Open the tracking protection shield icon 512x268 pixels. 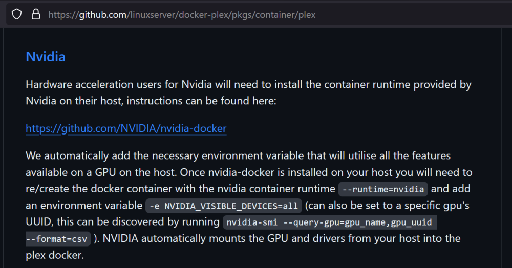[17, 15]
